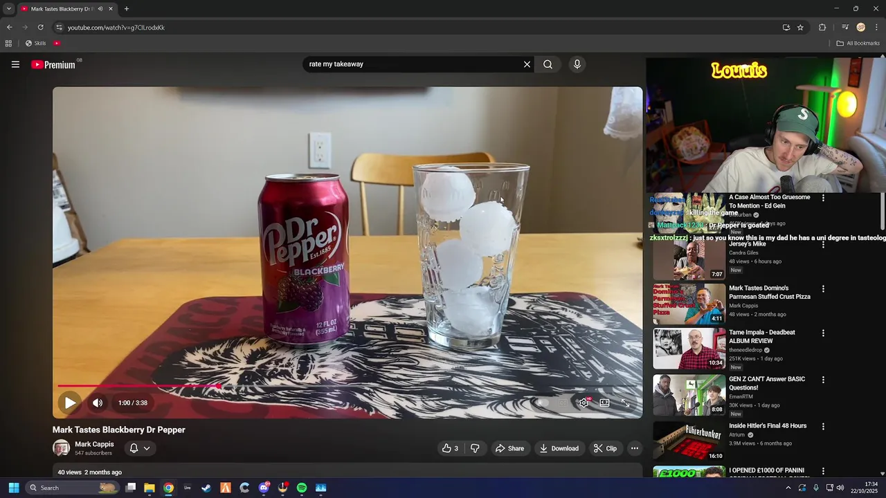Select the 16:10 Fuhrerbunker thumbnail

[x=689, y=441]
